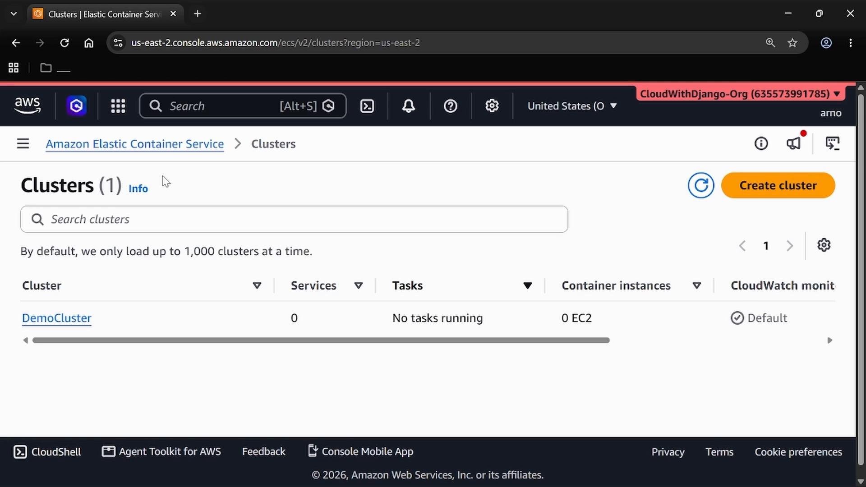The image size is (866, 487).
Task: Open the Terms link
Action: [719, 452]
